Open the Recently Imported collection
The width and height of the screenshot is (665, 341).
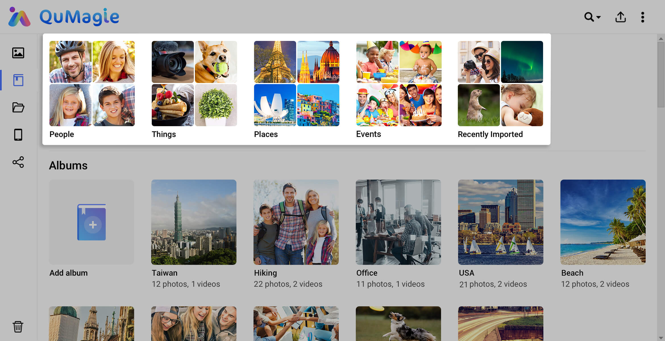tap(500, 84)
